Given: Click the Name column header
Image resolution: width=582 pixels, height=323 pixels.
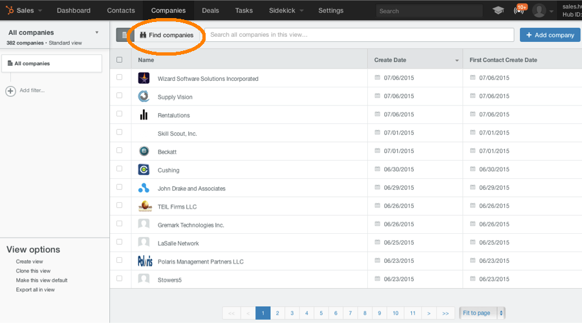Looking at the screenshot, I should pos(146,60).
